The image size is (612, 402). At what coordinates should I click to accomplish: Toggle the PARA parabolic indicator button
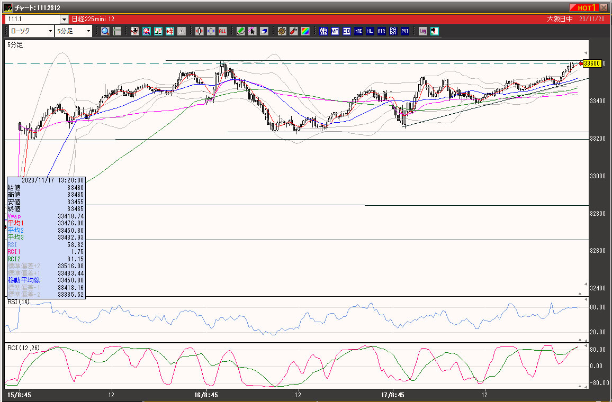[393, 31]
